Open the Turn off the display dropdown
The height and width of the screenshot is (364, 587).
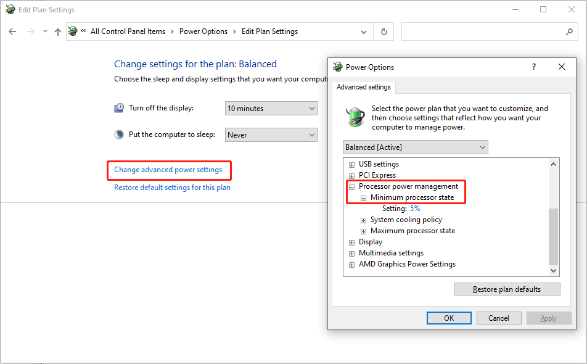click(x=271, y=108)
